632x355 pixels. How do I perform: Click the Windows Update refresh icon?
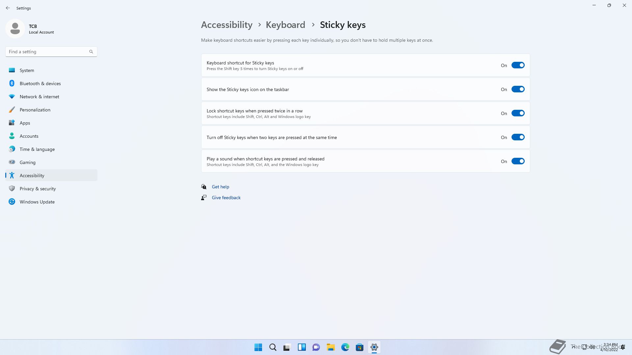point(12,201)
